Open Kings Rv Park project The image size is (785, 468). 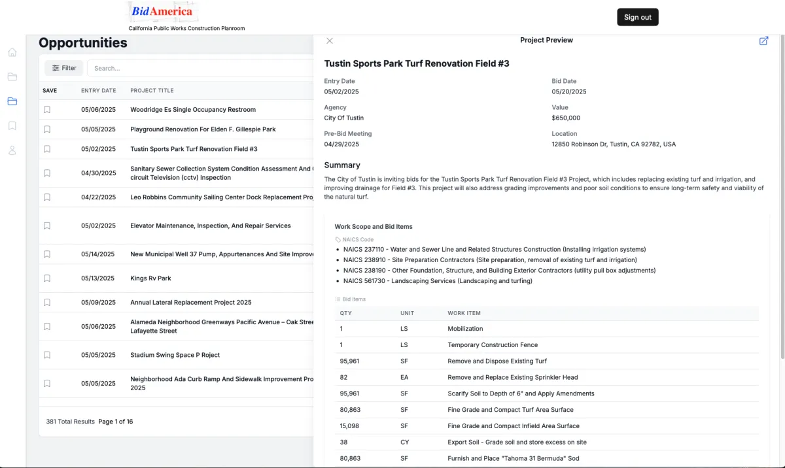150,278
